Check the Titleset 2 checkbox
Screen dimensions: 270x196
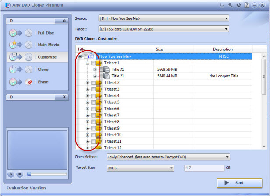pos(93,83)
